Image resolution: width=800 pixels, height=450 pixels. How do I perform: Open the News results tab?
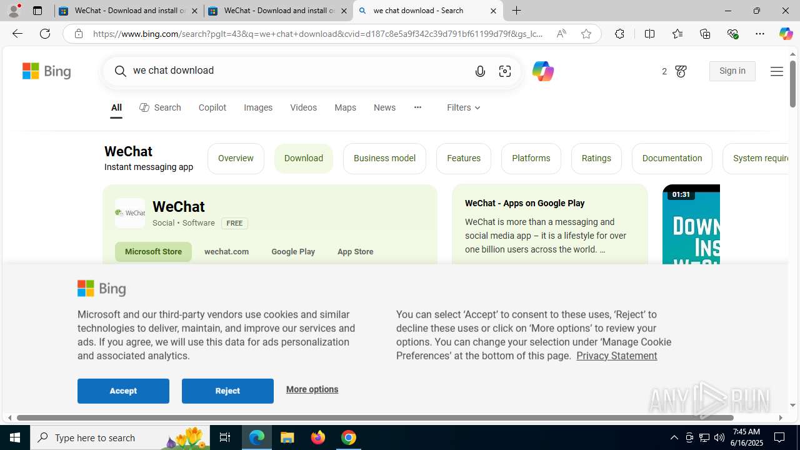[x=384, y=107]
